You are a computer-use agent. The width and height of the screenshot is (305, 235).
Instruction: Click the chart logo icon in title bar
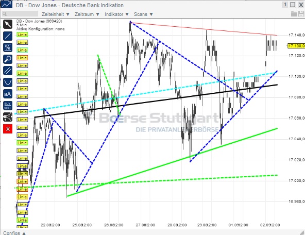point(6,5)
